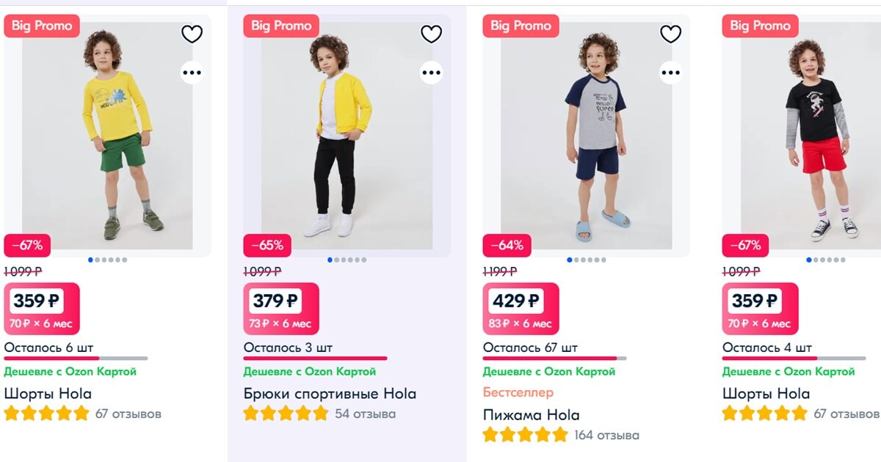881x462 pixels.
Task: Open 54 отзыва reviews link
Action: pyautogui.click(x=365, y=414)
